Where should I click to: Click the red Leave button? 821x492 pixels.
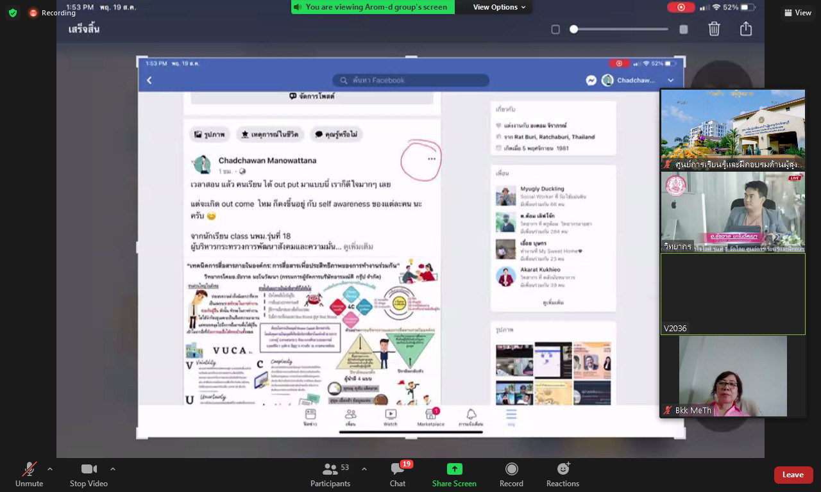pyautogui.click(x=793, y=475)
